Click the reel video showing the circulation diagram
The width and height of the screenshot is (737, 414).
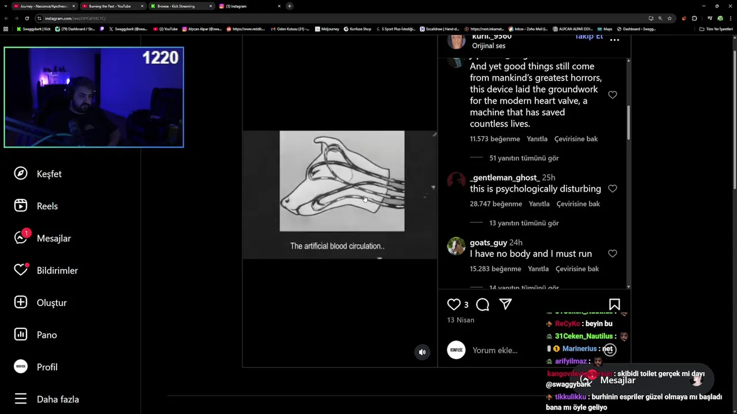coord(340,194)
